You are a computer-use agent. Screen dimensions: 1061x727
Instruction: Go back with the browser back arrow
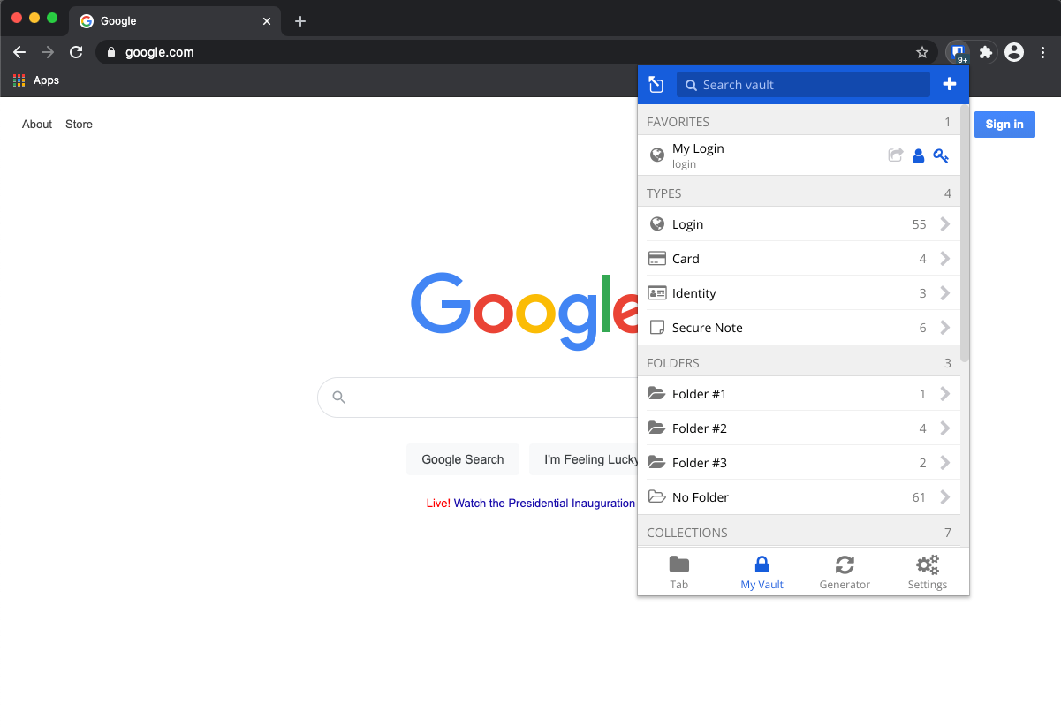pos(19,52)
